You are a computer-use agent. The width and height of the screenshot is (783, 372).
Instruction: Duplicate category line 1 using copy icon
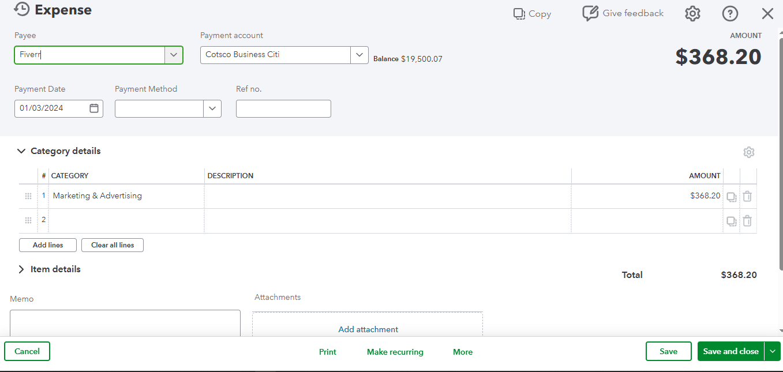(x=731, y=197)
